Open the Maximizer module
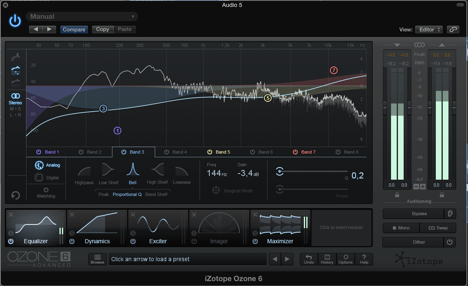The image size is (468, 286). click(280, 228)
